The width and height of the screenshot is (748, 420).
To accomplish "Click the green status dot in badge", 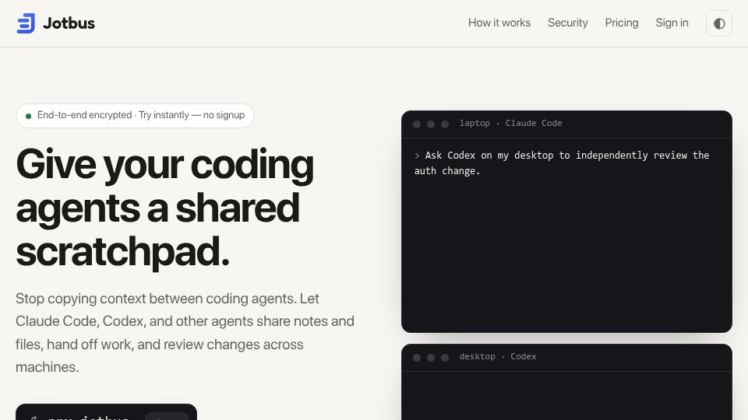I will click(x=28, y=116).
